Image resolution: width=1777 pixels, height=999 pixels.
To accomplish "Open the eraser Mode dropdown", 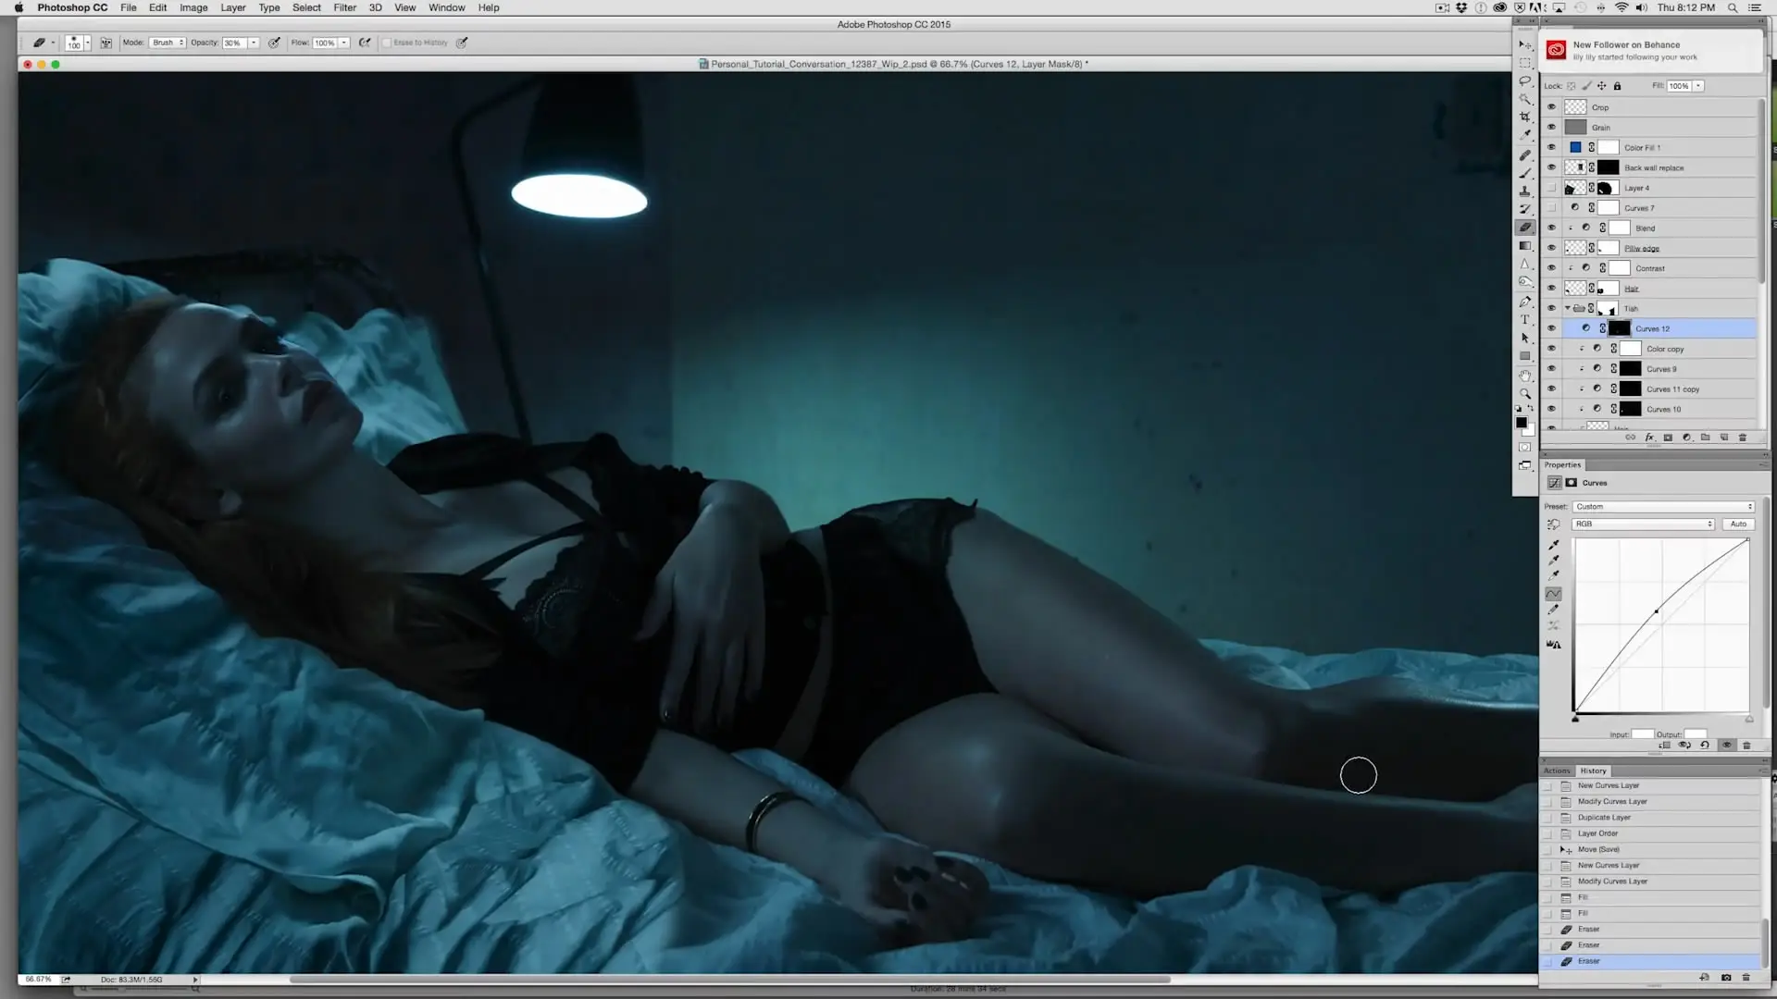I will coord(168,43).
